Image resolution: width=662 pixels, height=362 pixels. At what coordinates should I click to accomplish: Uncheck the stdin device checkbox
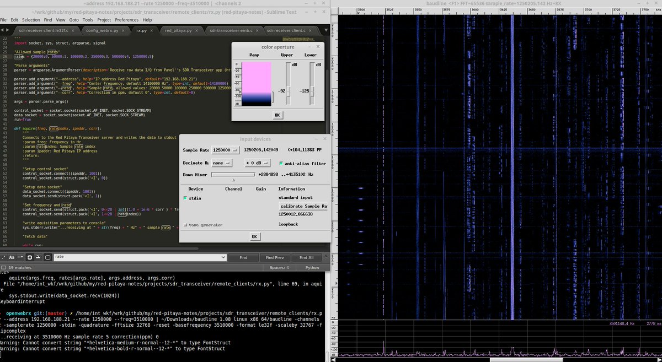185,198
